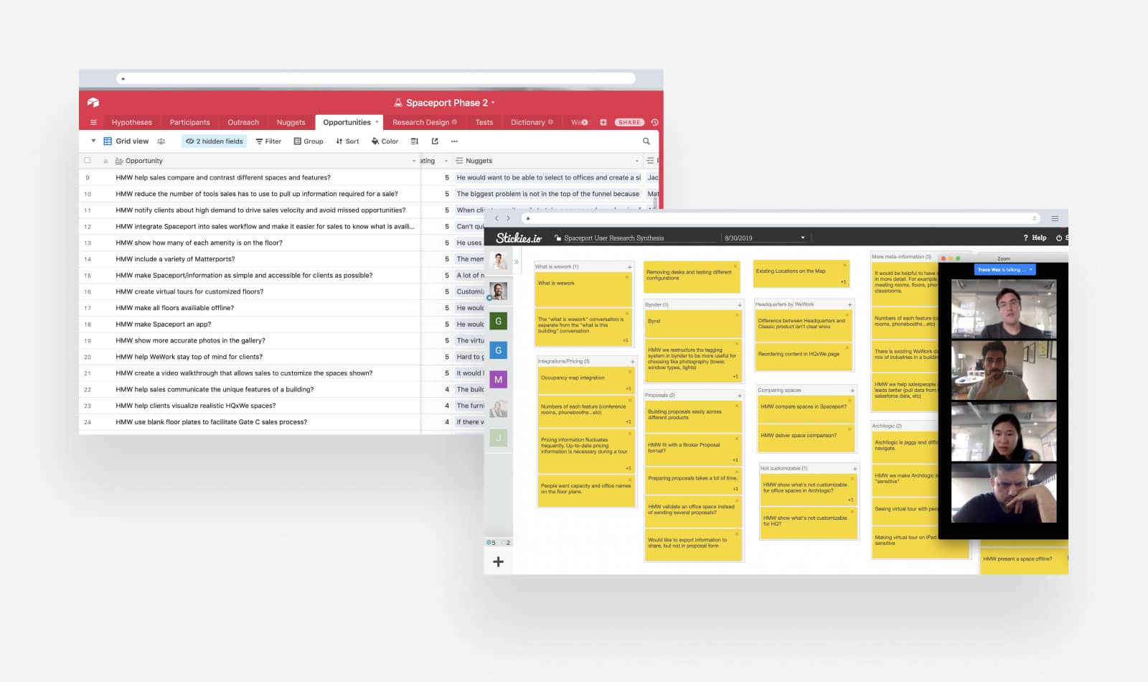Click the power logout icon in Stickies
This screenshot has width=1148, height=682.
1059,238
